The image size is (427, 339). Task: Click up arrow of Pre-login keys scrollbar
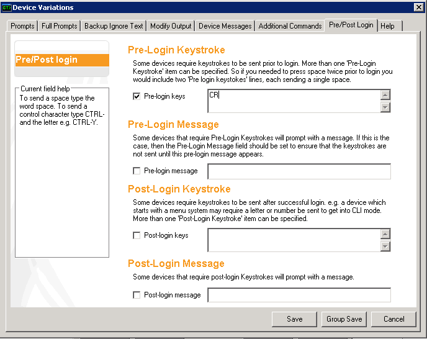click(385, 95)
